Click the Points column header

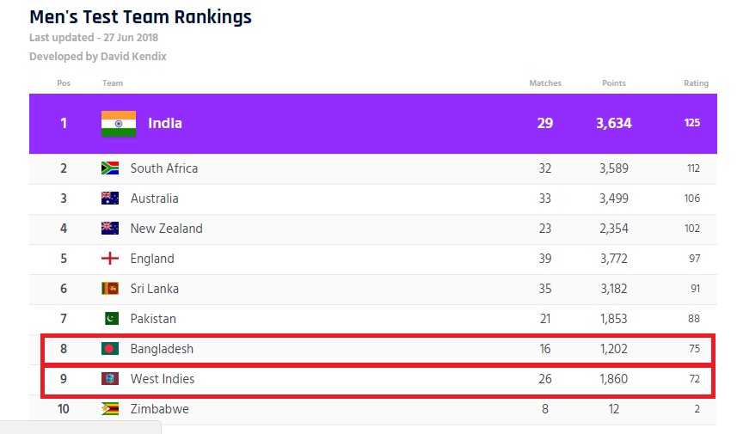pyautogui.click(x=614, y=83)
